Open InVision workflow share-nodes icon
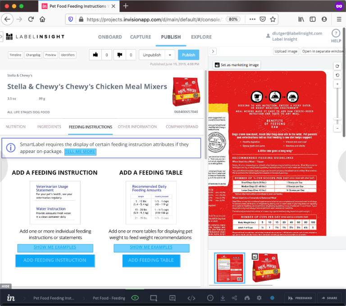The width and height of the screenshot is (346, 306). click(x=234, y=298)
